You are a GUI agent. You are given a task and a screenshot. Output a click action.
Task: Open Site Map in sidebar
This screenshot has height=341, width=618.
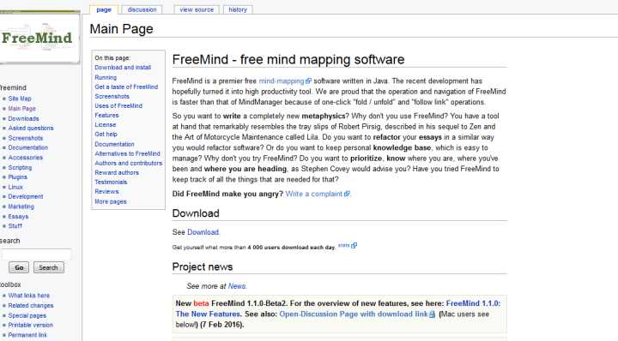click(20, 99)
